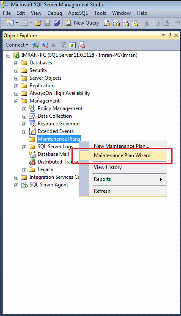Toggle the Object Explorer auto-hide pin
181x316 pixels.
tap(170, 35)
